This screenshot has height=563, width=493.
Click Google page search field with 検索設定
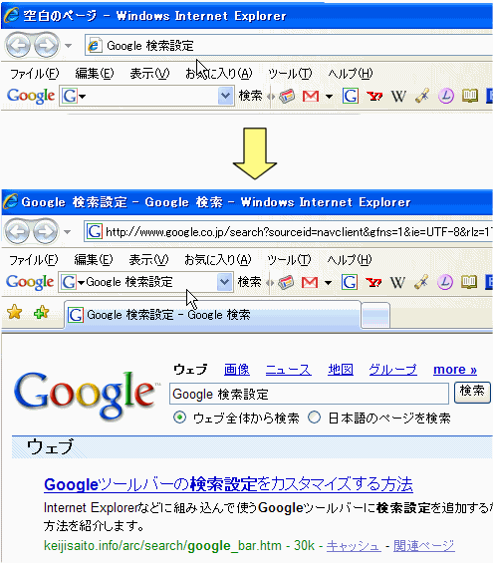point(309,394)
